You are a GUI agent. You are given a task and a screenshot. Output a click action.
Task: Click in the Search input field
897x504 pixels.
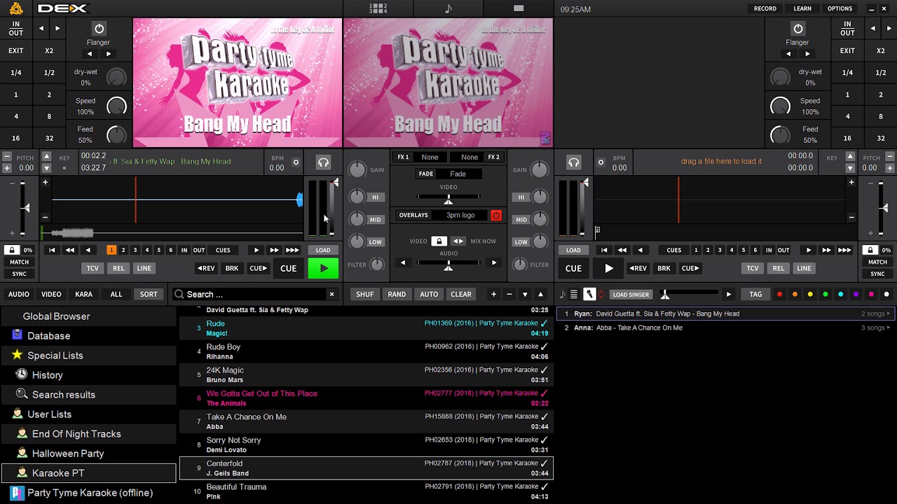[x=256, y=295]
